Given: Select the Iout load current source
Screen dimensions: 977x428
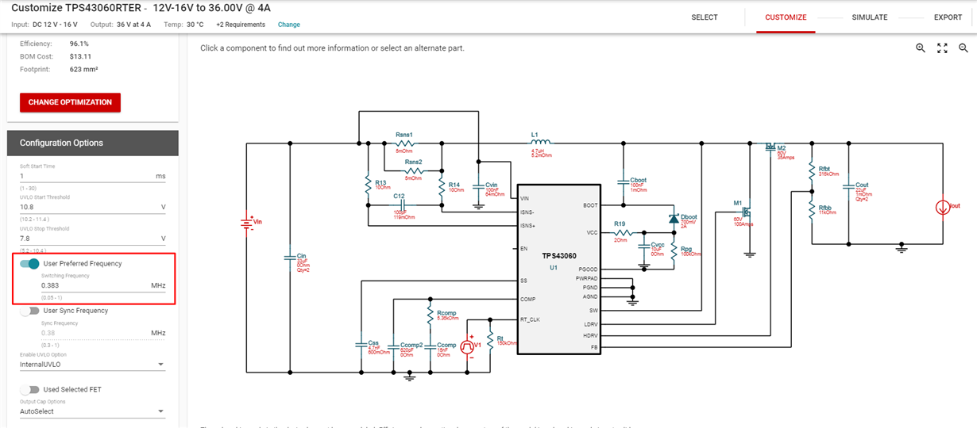Looking at the screenshot, I should pyautogui.click(x=943, y=207).
